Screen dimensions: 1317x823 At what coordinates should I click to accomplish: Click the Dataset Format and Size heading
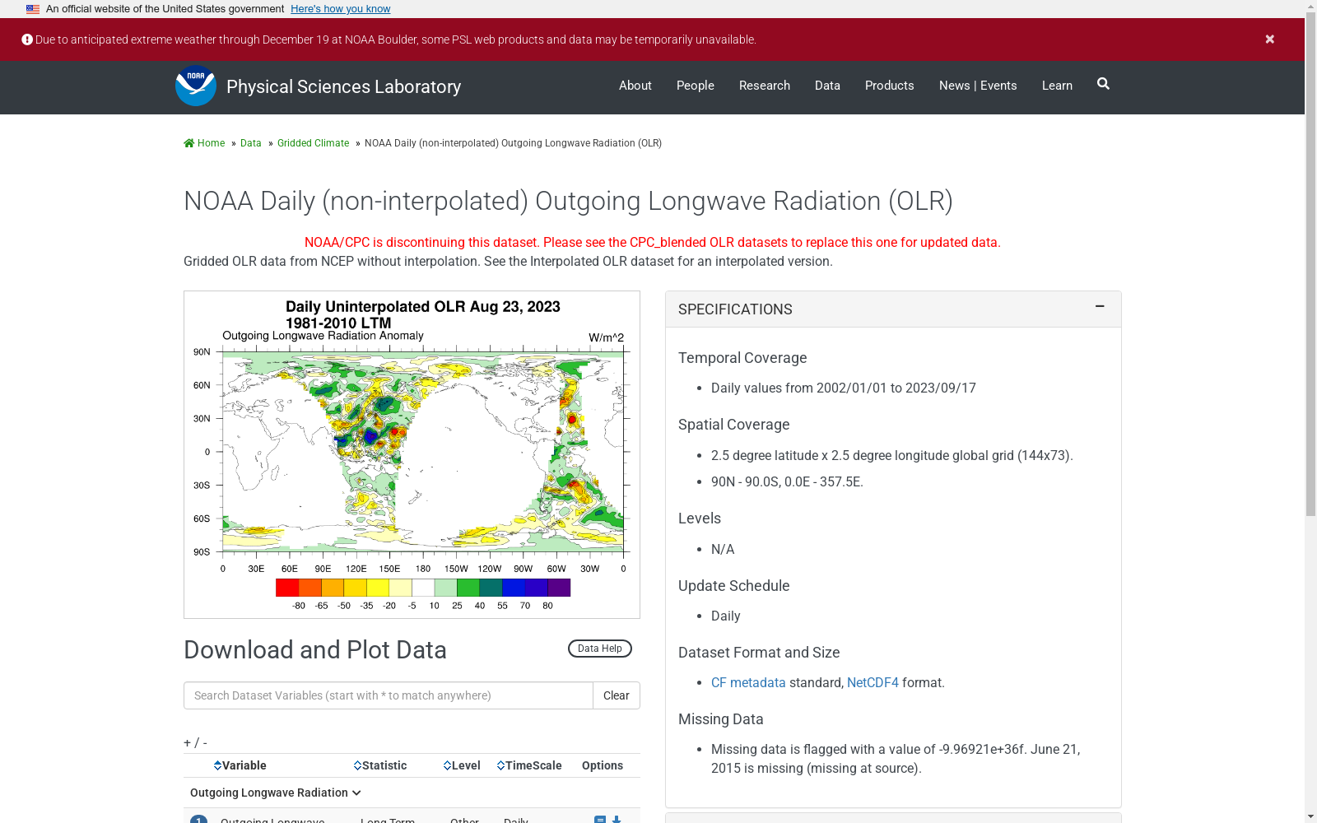759,653
